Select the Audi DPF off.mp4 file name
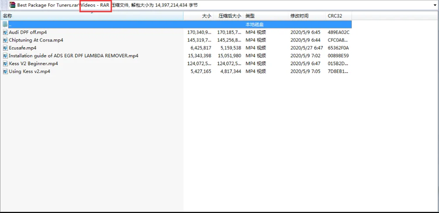Image resolution: width=439 pixels, height=213 pixels. [28, 32]
